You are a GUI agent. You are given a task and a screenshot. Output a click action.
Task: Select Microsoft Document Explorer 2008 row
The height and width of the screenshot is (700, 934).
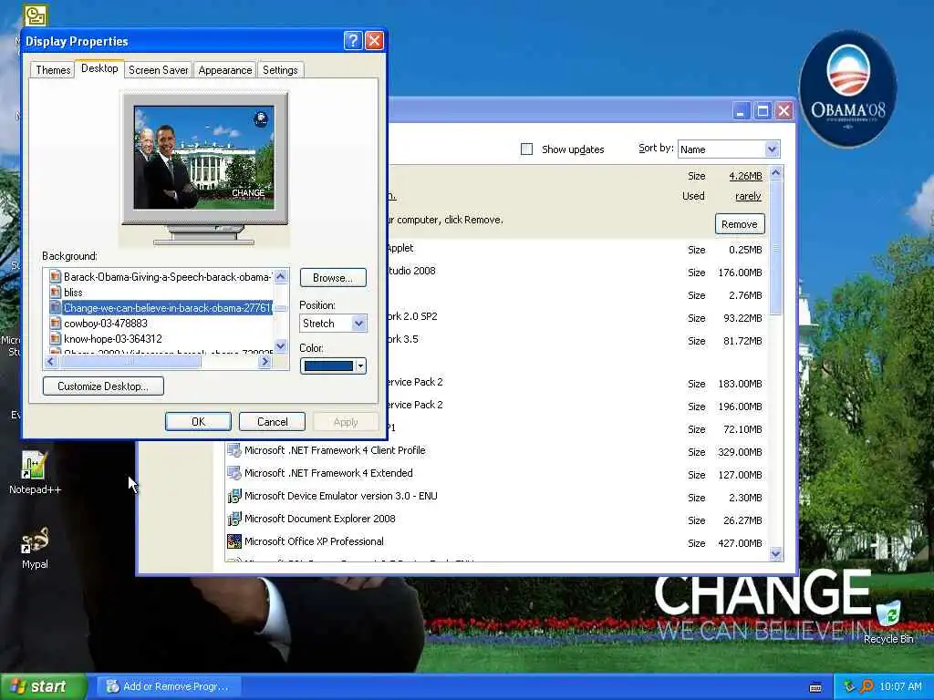click(496, 519)
